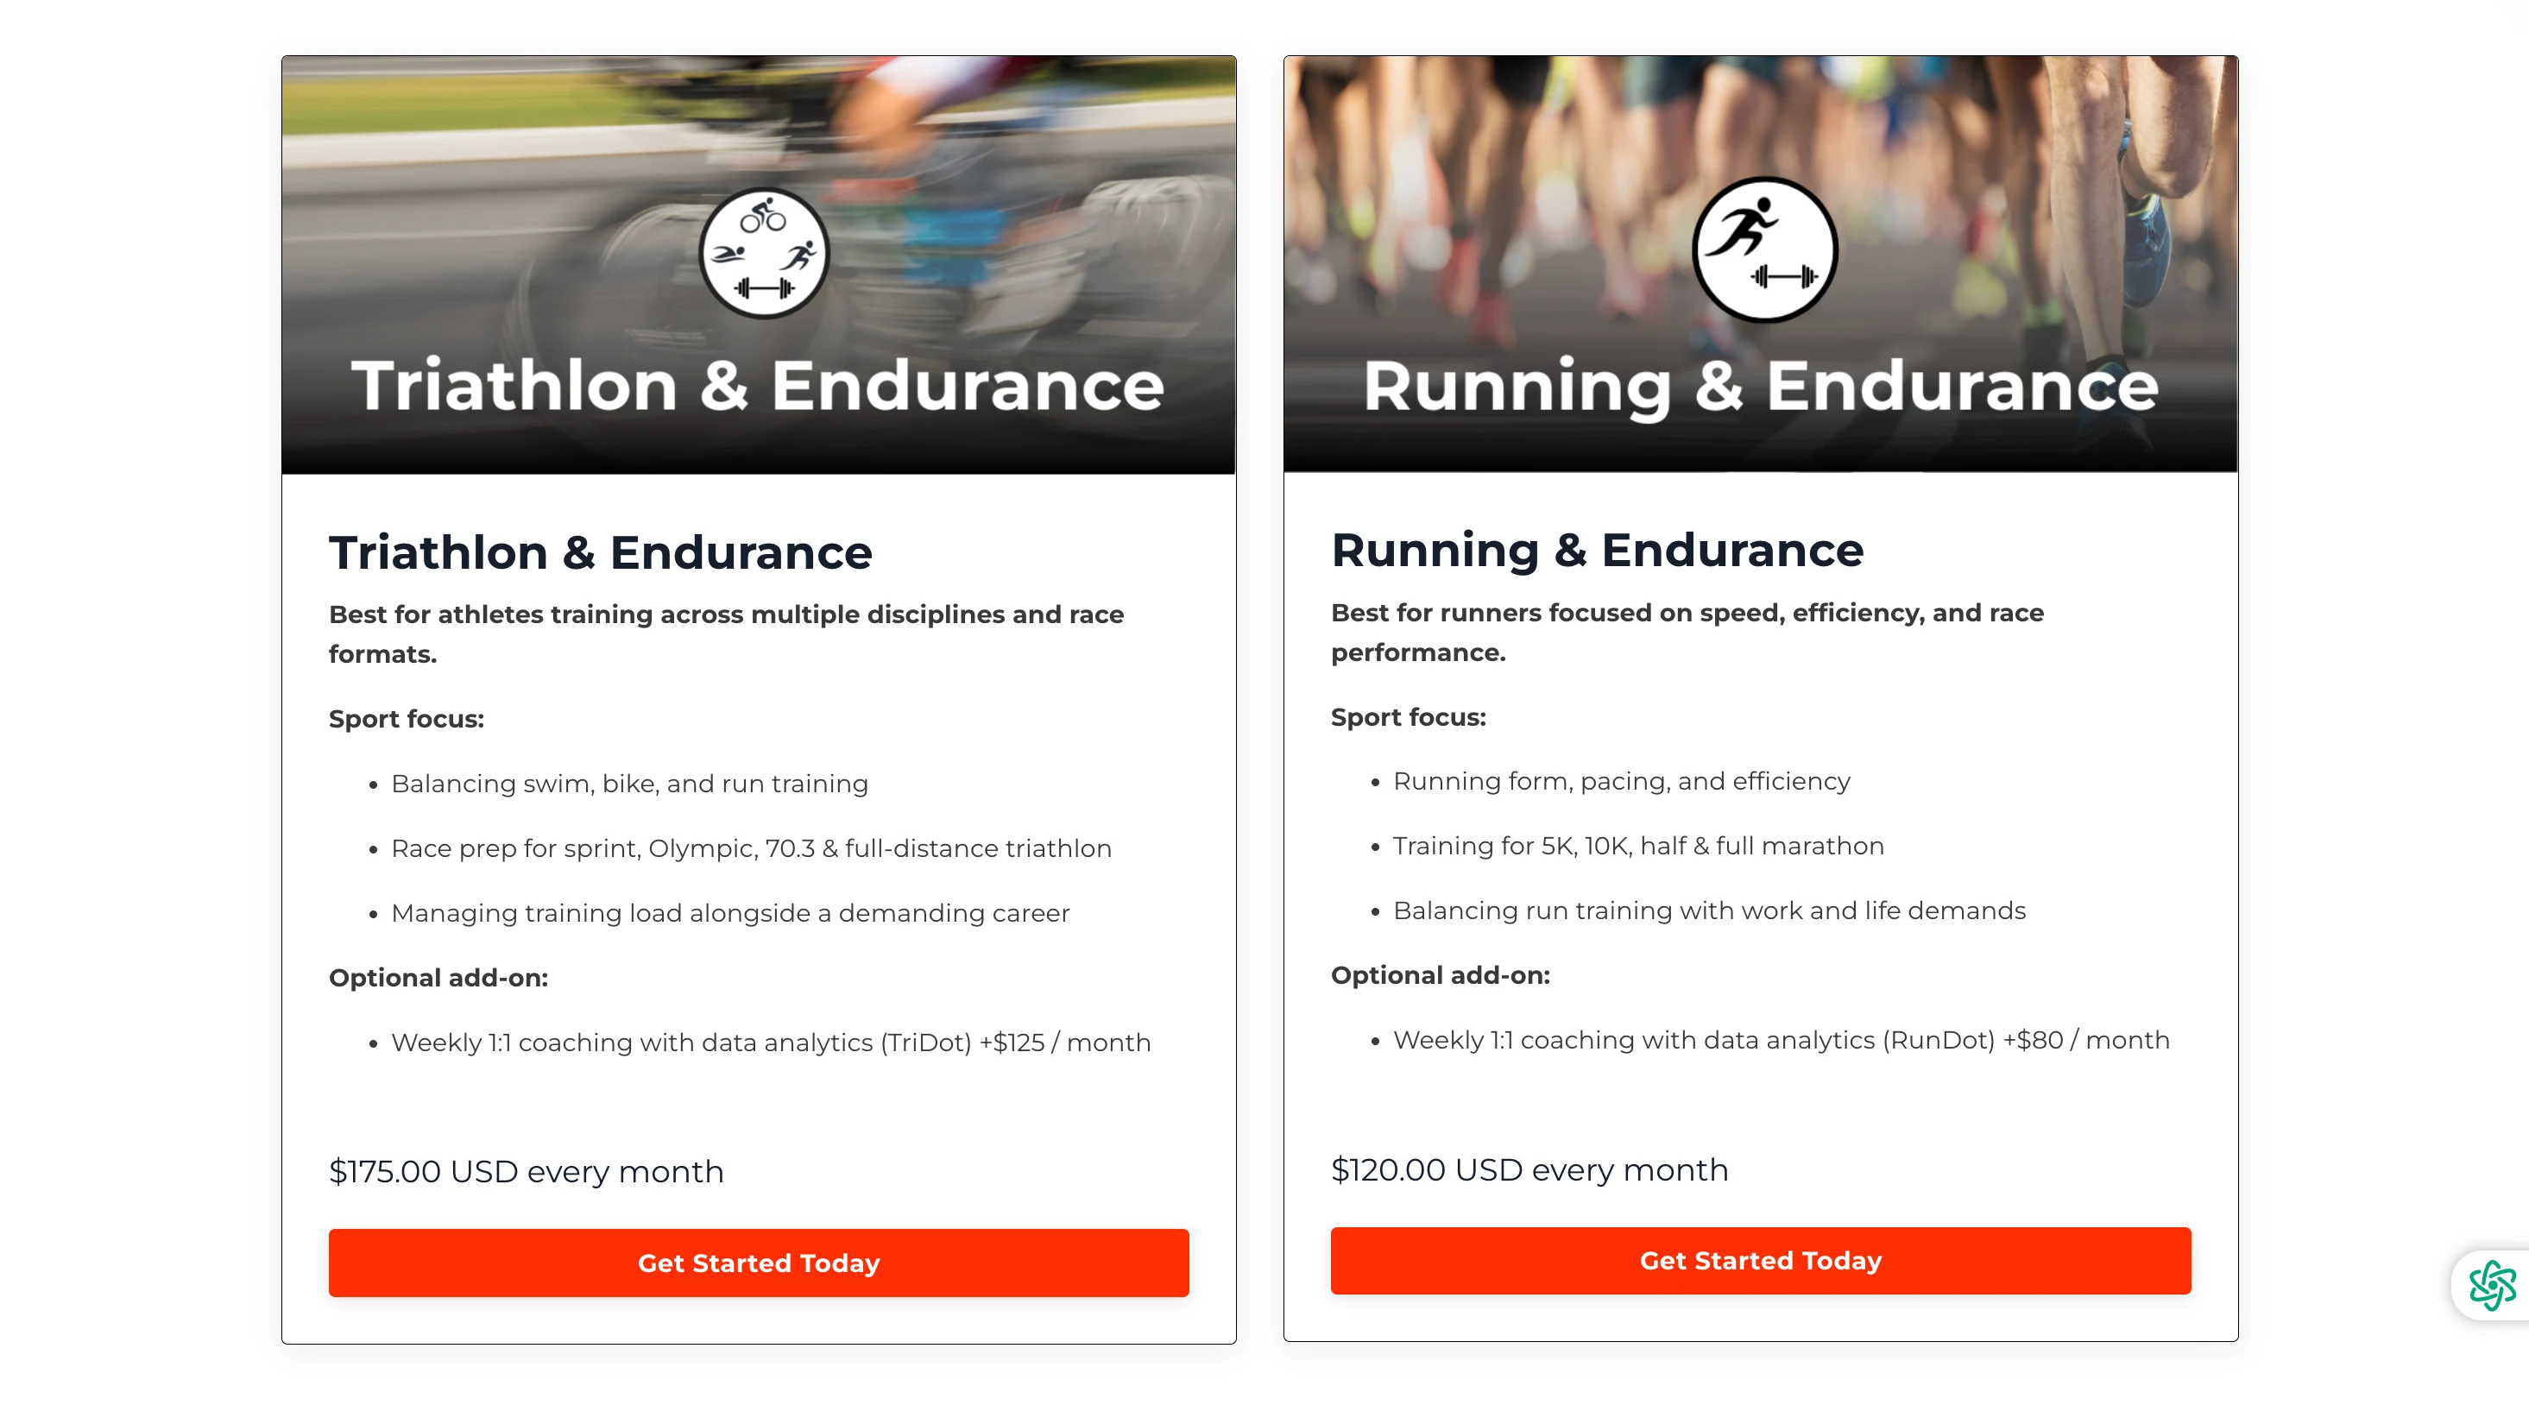The height and width of the screenshot is (1405, 2529).
Task: Click the RunDot weekly coaching add-on line
Action: (1780, 1040)
